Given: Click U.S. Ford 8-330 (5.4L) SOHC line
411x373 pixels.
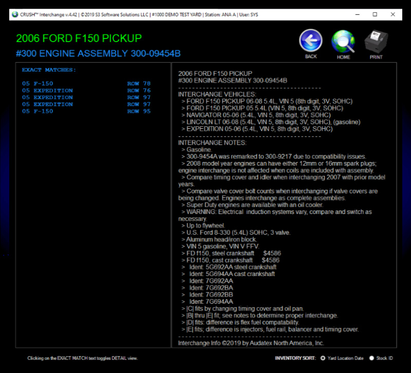Looking at the screenshot, I should tap(236, 233).
